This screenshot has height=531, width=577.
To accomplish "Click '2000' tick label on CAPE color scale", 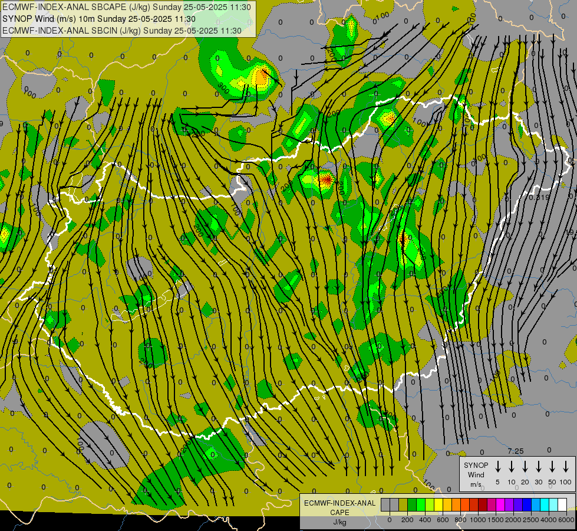I will point(513,520).
